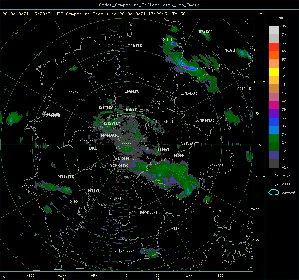Select the KARWAR label
This screenshot has height=280, width=299.
pyautogui.click(x=27, y=187)
